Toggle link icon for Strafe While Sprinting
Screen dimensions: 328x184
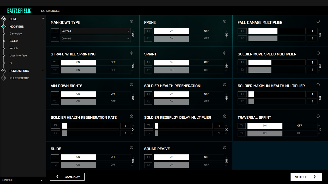click(x=133, y=66)
